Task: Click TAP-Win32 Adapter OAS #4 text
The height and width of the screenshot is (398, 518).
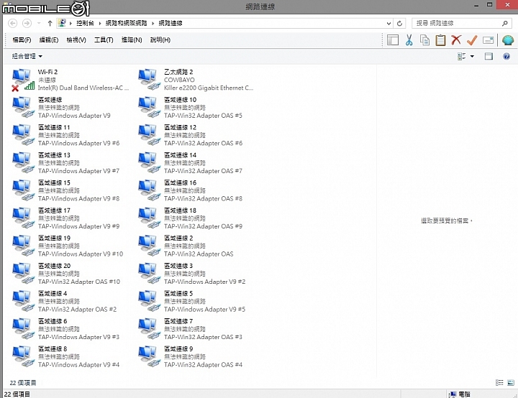Action: pyautogui.click(x=203, y=365)
